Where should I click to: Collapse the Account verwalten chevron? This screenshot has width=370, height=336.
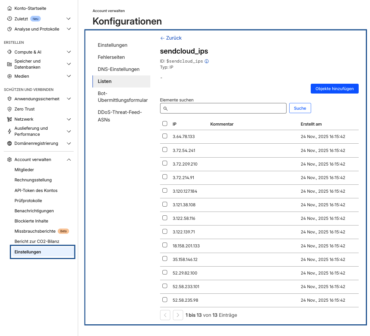[69, 160]
